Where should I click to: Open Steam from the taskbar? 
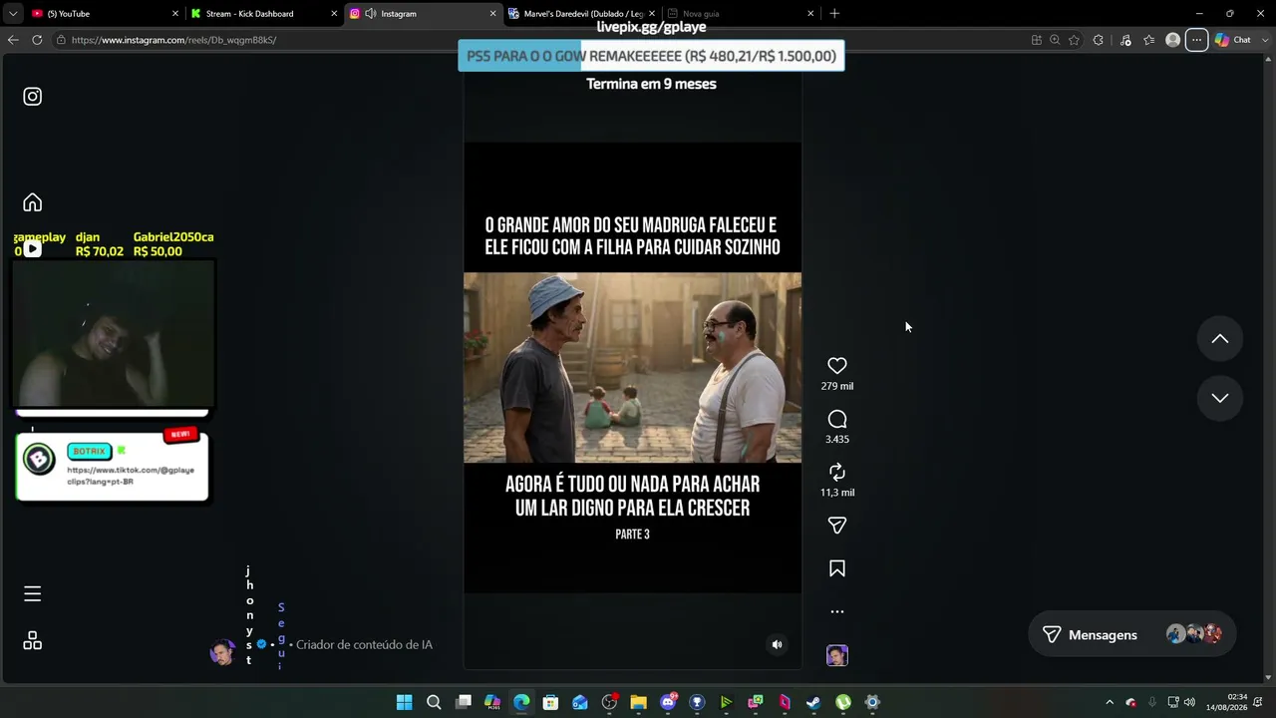813,702
